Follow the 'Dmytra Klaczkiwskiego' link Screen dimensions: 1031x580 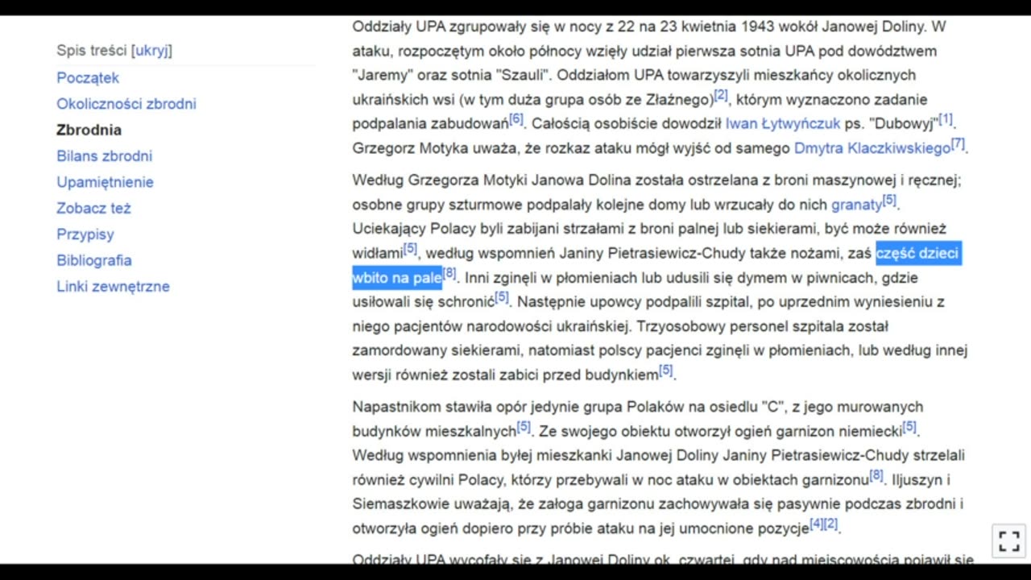pyautogui.click(x=872, y=148)
